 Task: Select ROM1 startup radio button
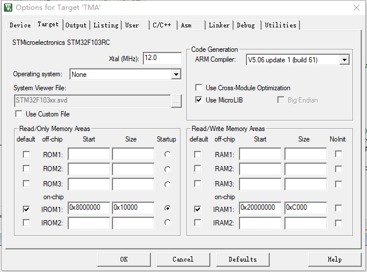click(x=168, y=154)
